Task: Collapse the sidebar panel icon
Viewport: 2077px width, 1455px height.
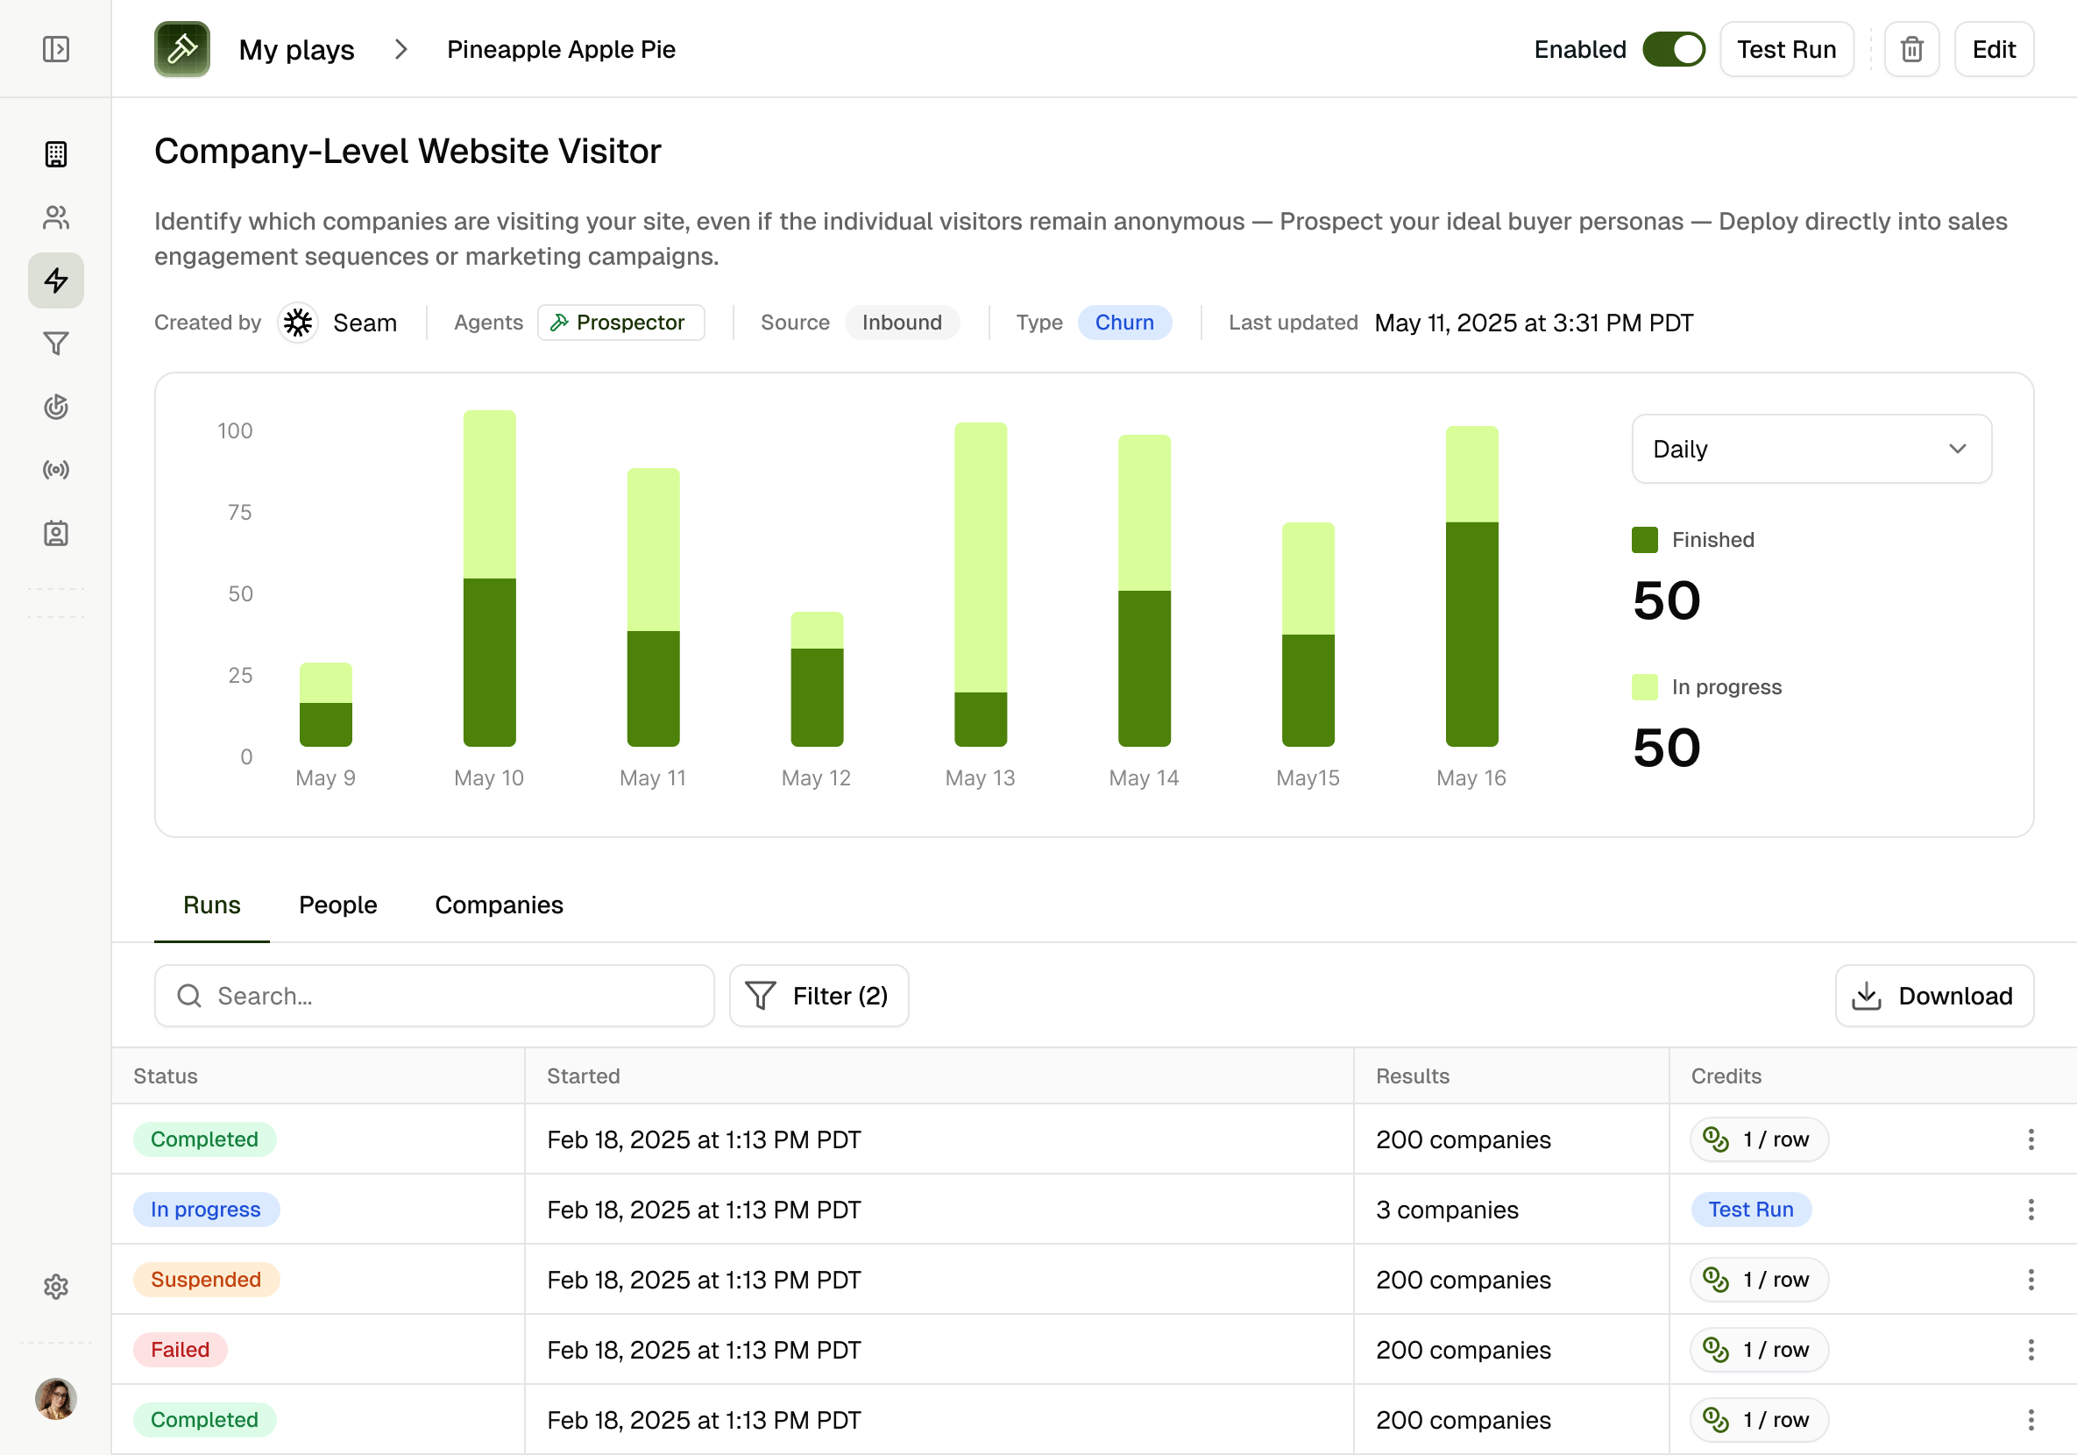Action: click(x=56, y=49)
